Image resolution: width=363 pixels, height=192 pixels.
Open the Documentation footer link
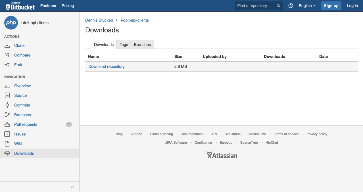coord(192,134)
